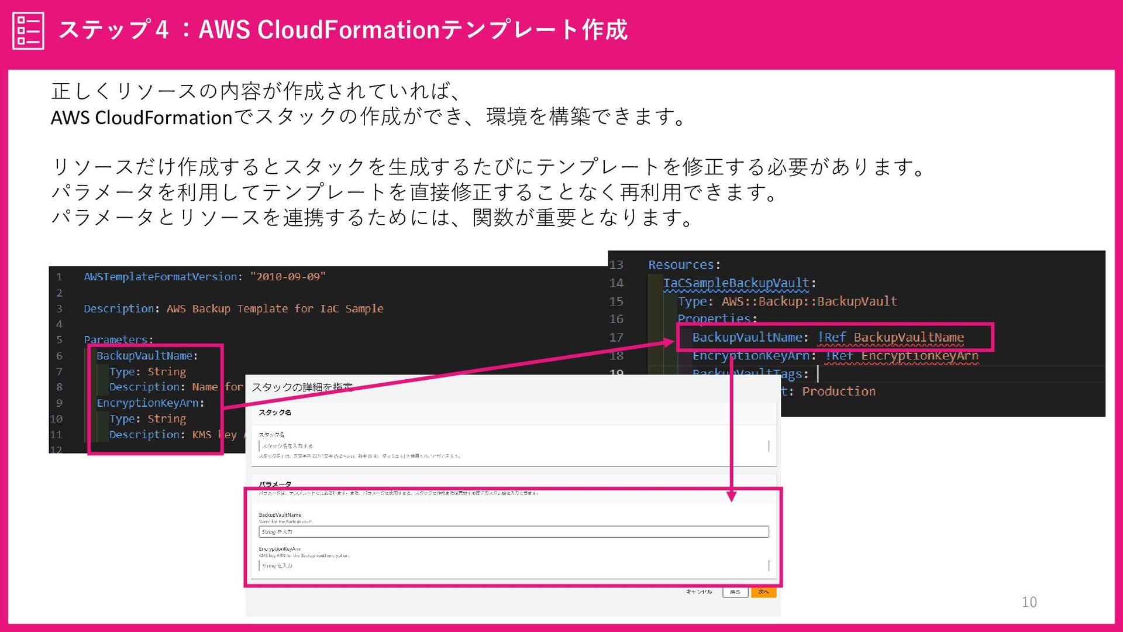Click the EncryptionKeyArn parameter input field

pos(514,566)
